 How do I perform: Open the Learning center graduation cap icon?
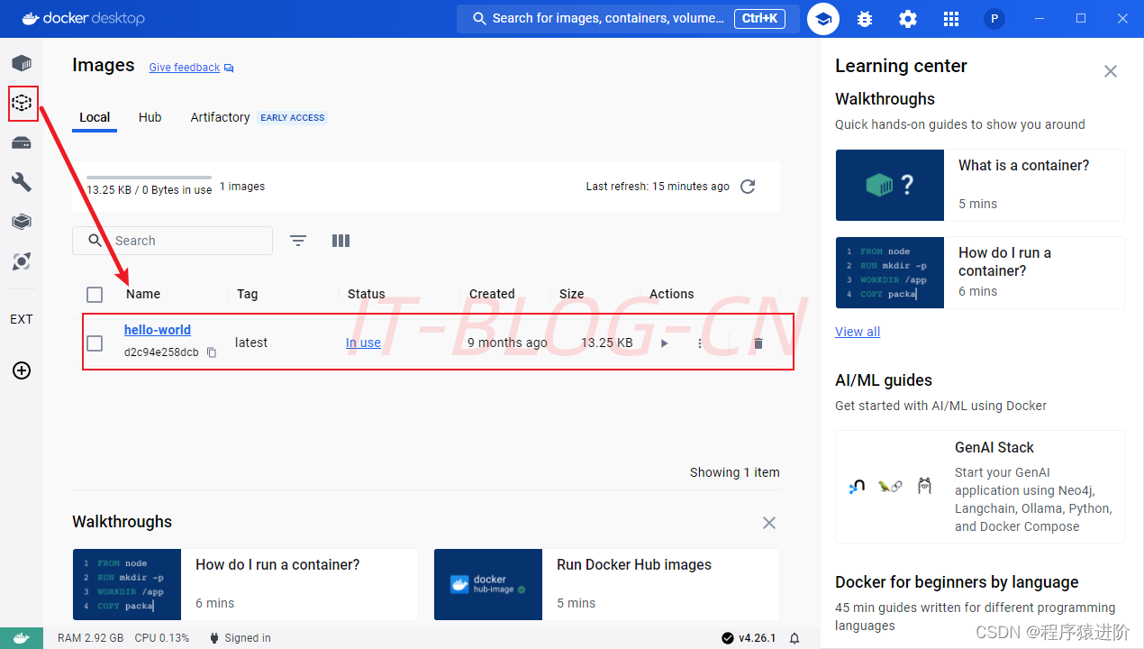pos(823,19)
